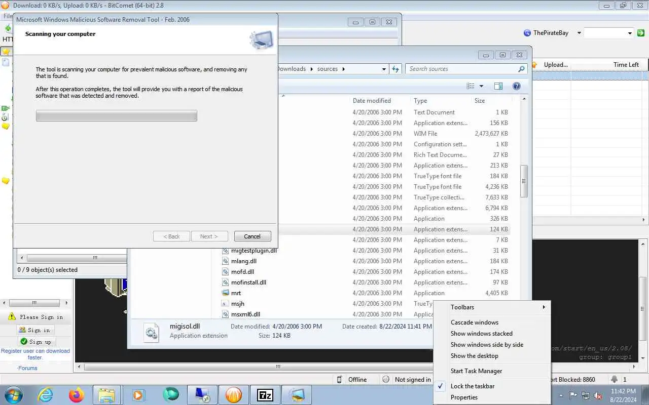Select the msxml6.dll file
This screenshot has width=649, height=405.
245,314
